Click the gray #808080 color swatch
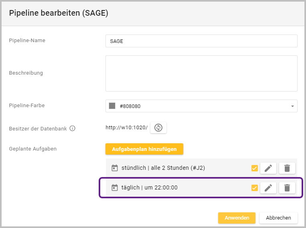This screenshot has height=228, width=306. coord(113,106)
